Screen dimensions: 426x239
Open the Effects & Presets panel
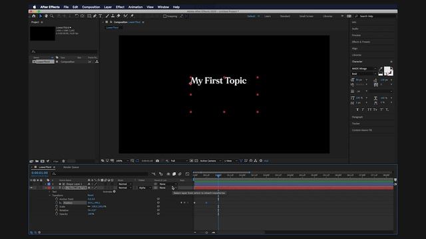click(x=361, y=42)
